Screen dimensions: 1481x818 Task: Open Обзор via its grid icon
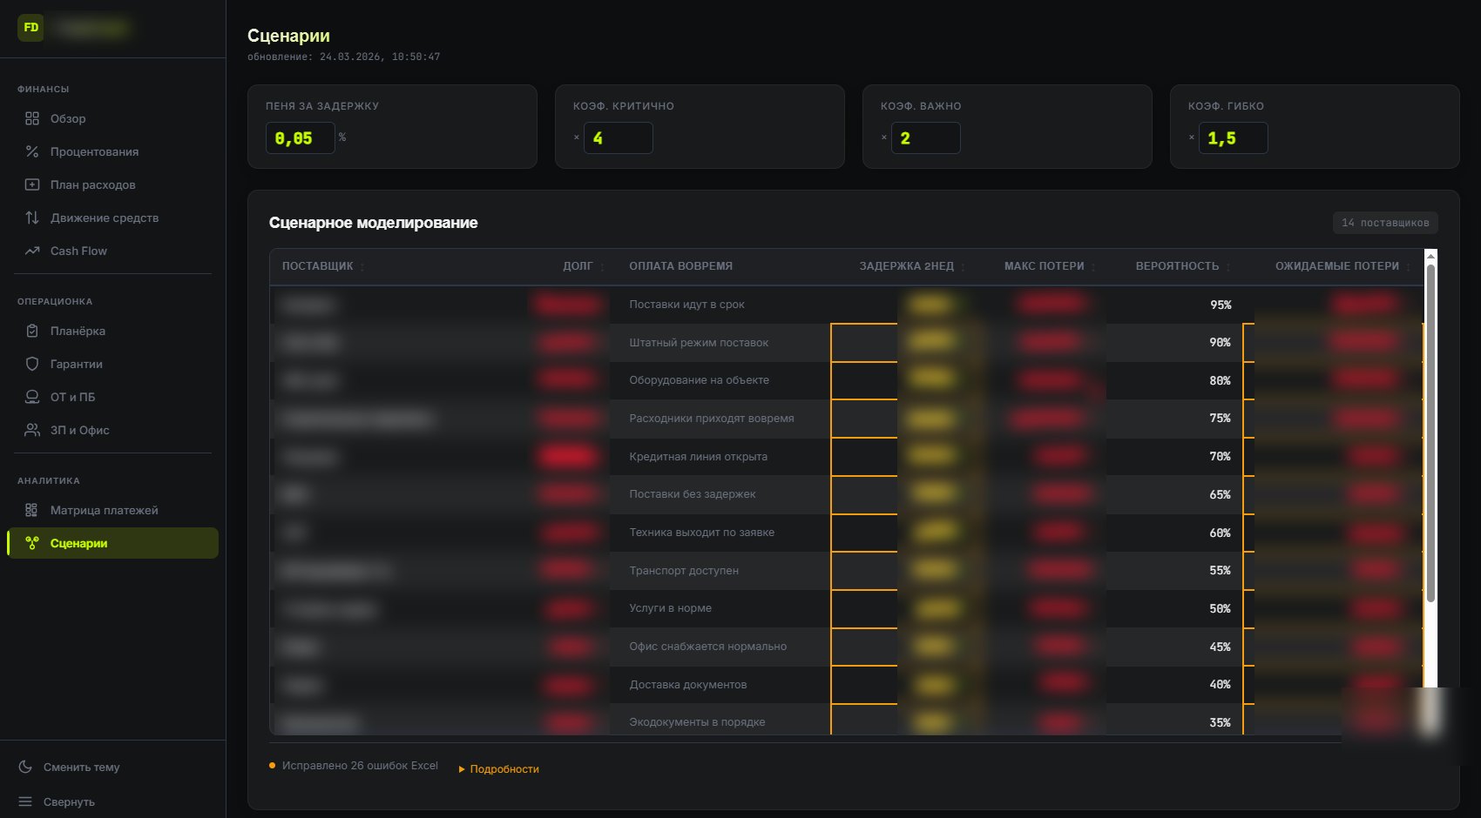(x=32, y=118)
